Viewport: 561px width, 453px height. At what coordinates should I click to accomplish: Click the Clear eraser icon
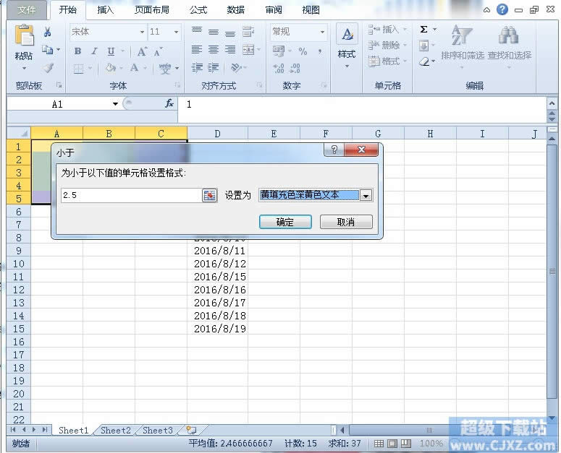coord(424,61)
